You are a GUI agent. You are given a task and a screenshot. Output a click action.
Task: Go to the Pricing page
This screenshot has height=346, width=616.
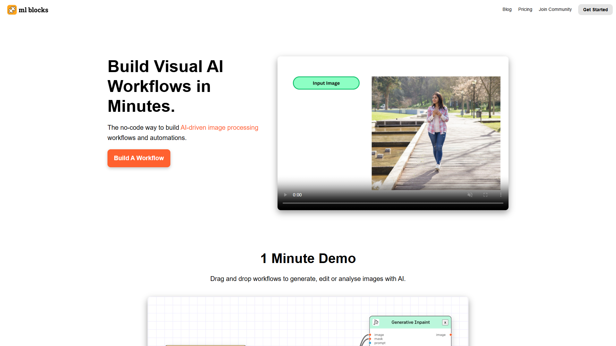[525, 9]
